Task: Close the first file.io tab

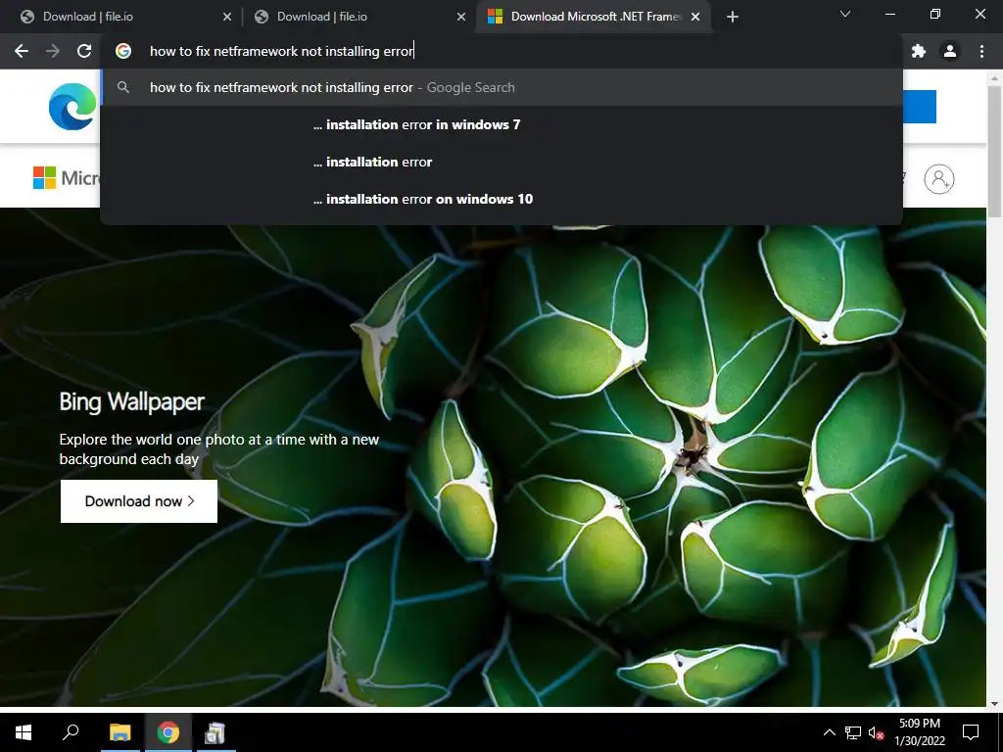Action: [x=227, y=17]
